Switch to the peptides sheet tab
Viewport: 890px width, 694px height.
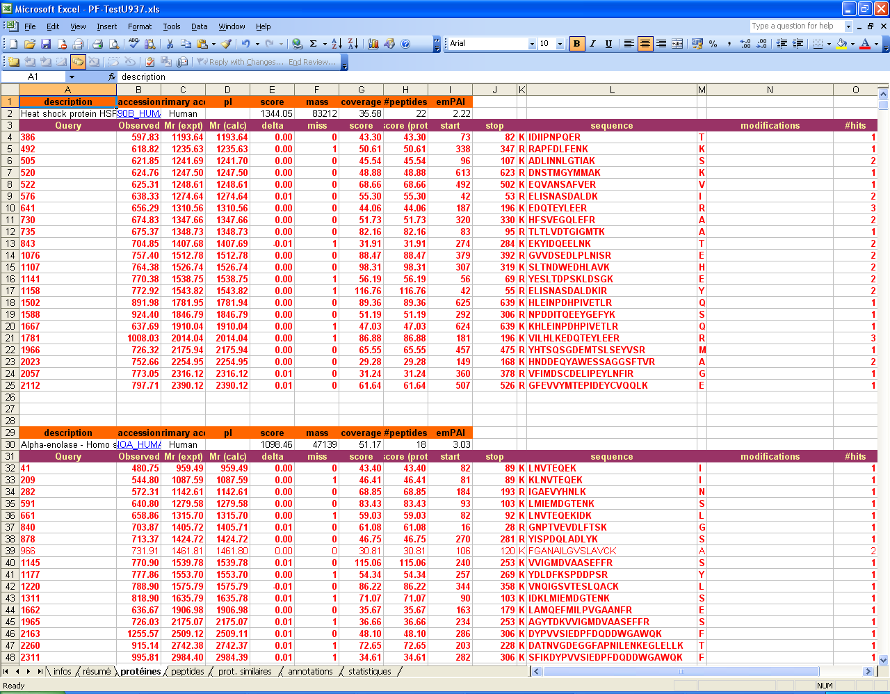(187, 672)
